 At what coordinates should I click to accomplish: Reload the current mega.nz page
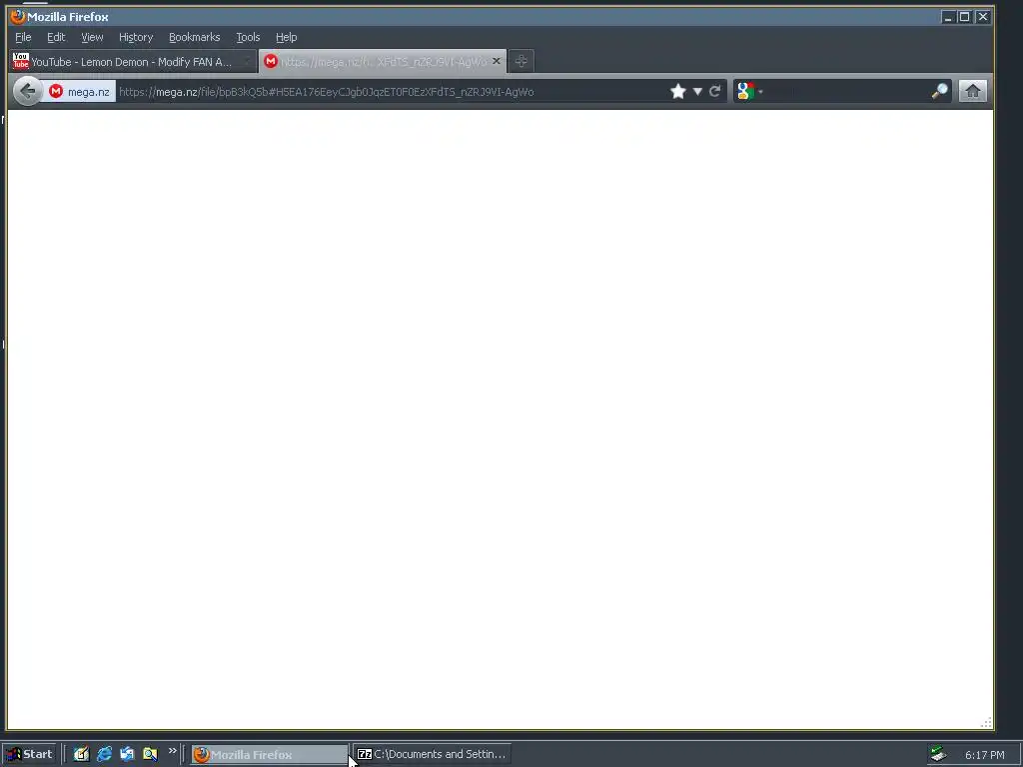pos(715,91)
